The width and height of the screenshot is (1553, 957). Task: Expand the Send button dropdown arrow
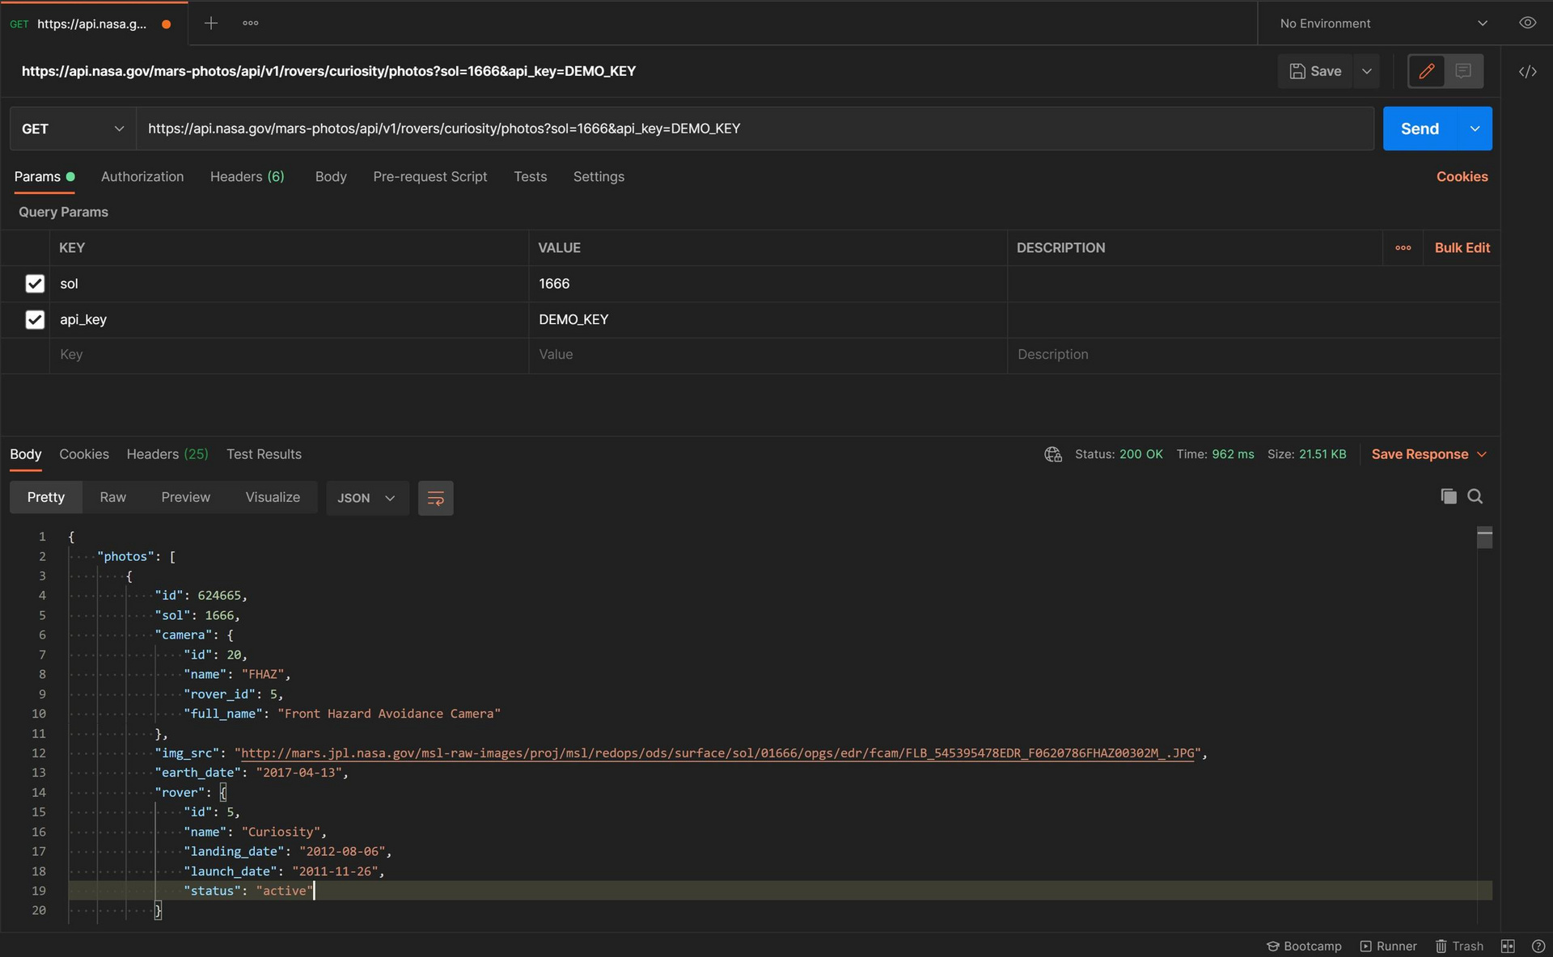tap(1475, 129)
